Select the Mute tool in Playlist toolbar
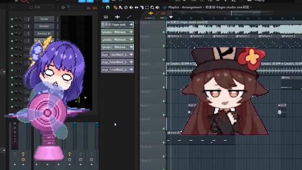This screenshot has width=302, height=170. click(131, 8)
